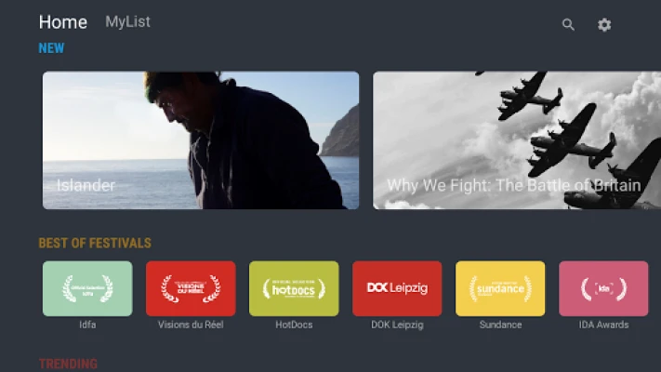The image size is (661, 372).
Task: Switch to the MyList tab
Action: 127,22
